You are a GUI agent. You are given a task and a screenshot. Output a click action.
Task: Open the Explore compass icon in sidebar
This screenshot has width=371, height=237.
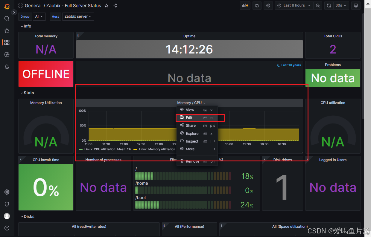tap(7, 54)
